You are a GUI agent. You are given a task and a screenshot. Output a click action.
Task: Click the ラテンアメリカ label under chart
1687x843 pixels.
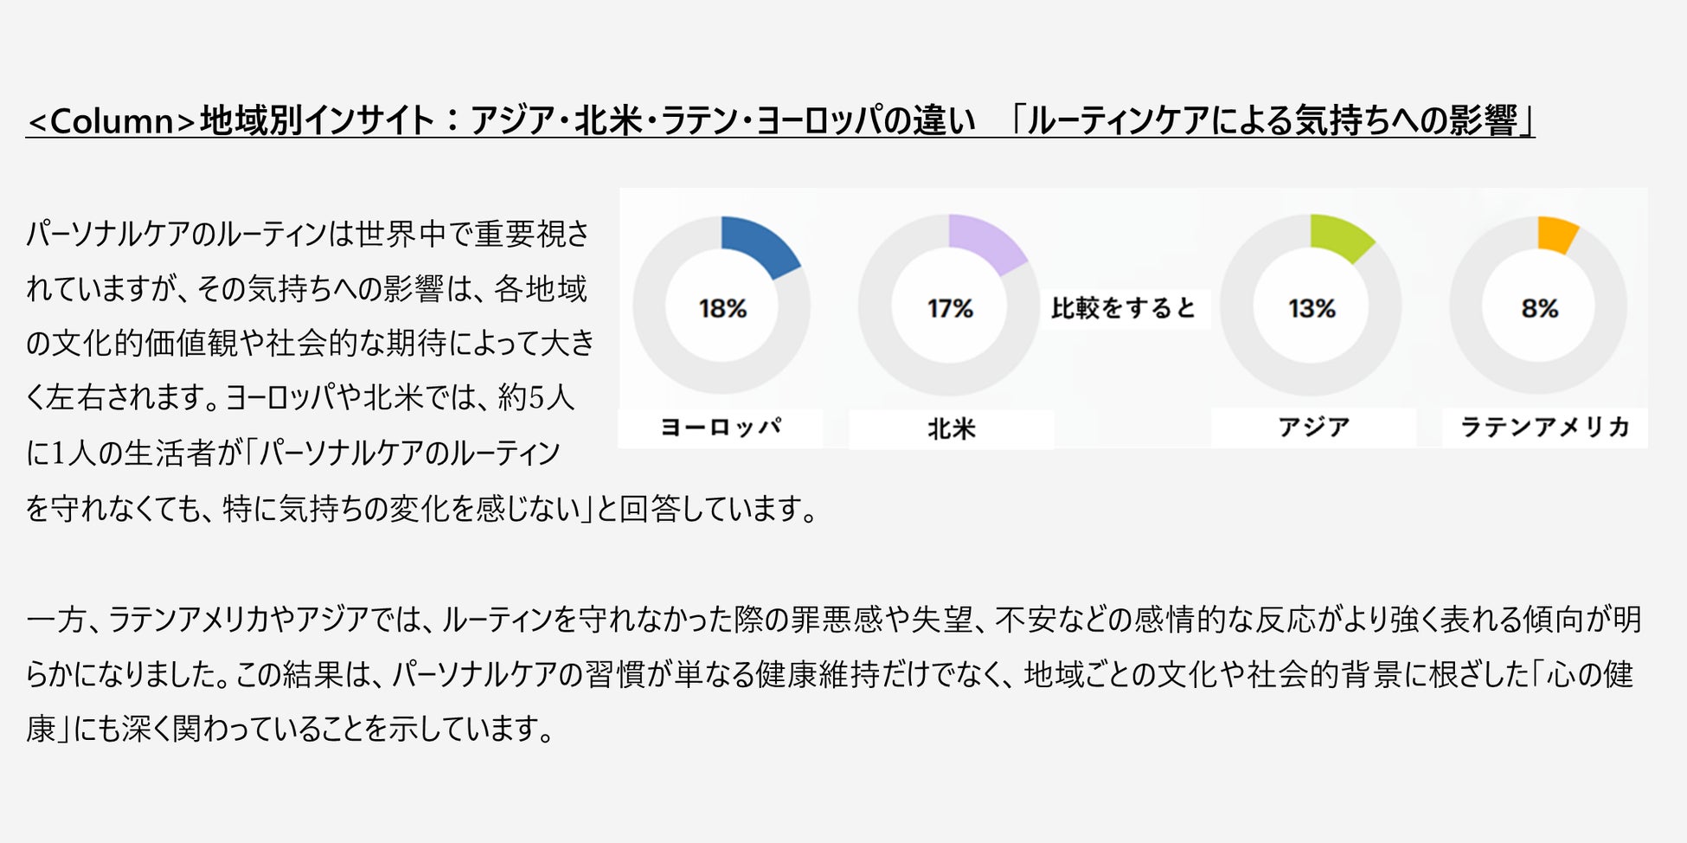click(1545, 427)
